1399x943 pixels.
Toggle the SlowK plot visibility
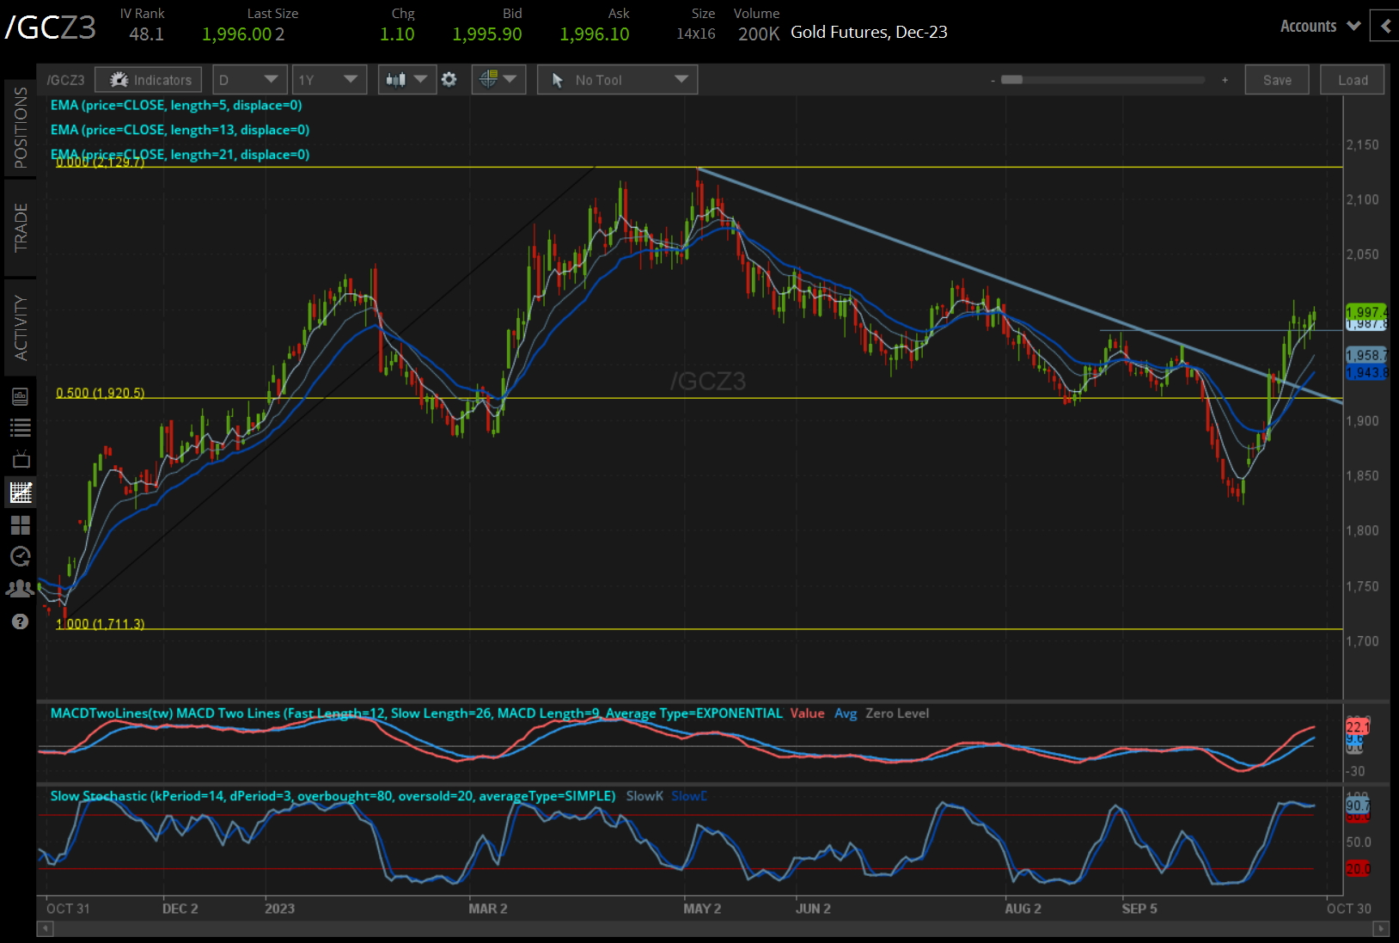(x=644, y=796)
